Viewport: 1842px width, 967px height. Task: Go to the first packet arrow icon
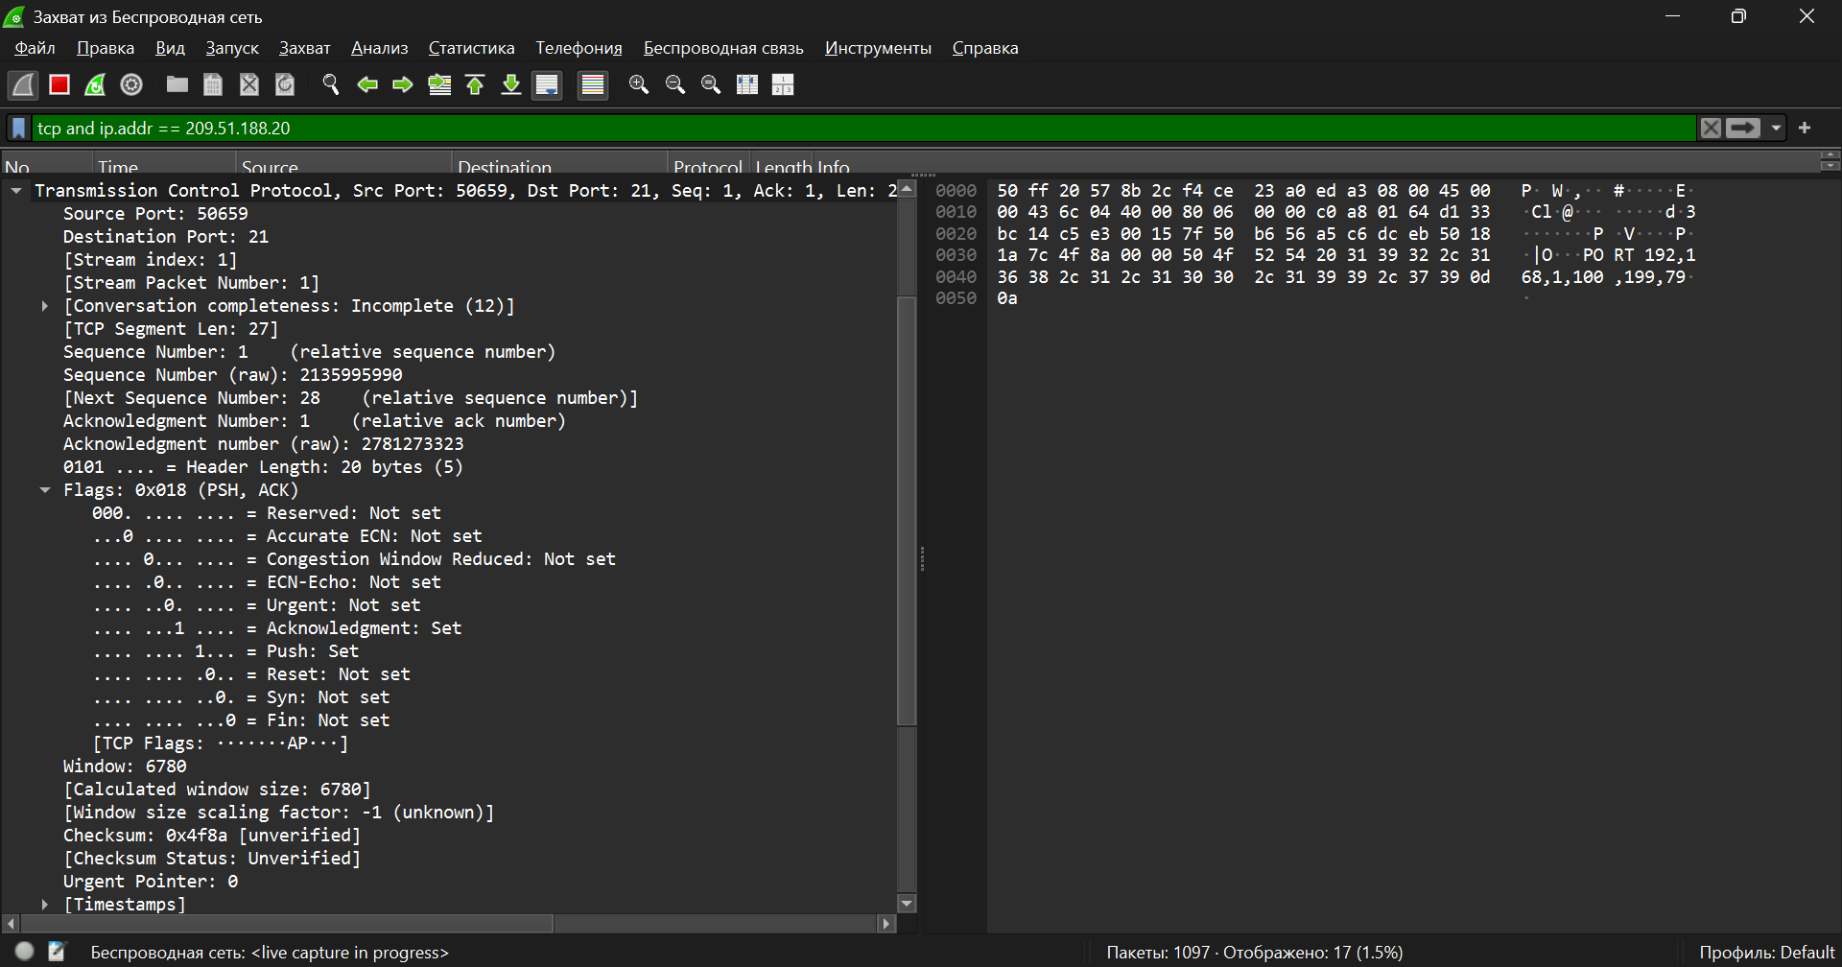[475, 85]
